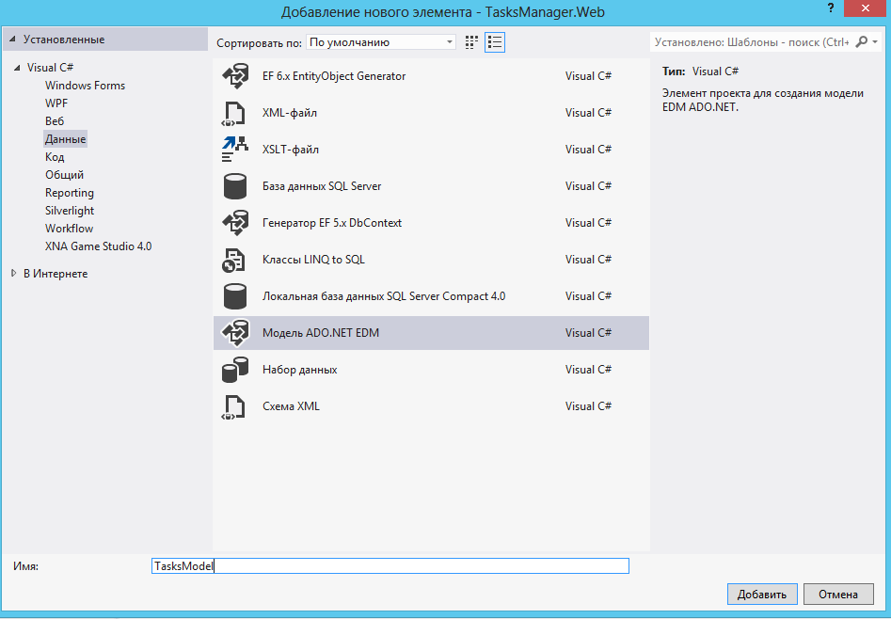This screenshot has height=619, width=891.
Task: Click the SQL Server Compact 4.0 database icon
Action: 234,296
